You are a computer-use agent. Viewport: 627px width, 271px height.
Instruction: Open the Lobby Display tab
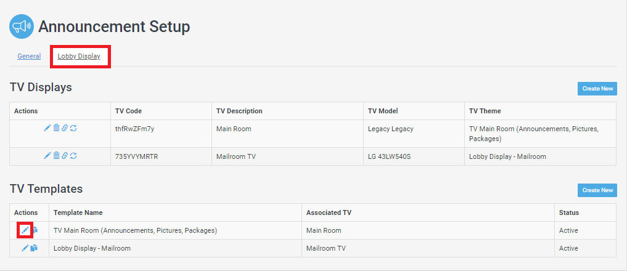pos(79,57)
